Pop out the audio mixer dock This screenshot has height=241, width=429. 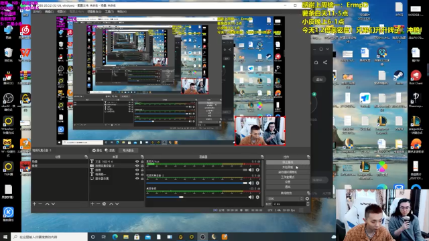point(262,157)
